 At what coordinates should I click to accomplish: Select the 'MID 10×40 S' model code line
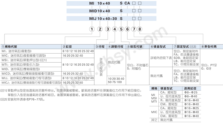coord(111,11)
